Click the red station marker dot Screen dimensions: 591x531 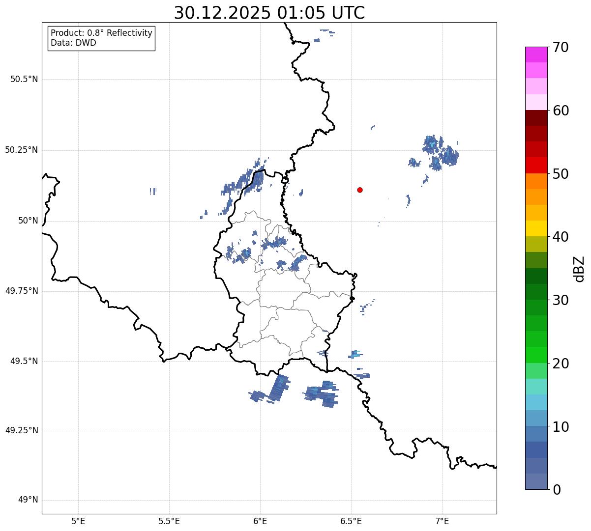point(360,190)
